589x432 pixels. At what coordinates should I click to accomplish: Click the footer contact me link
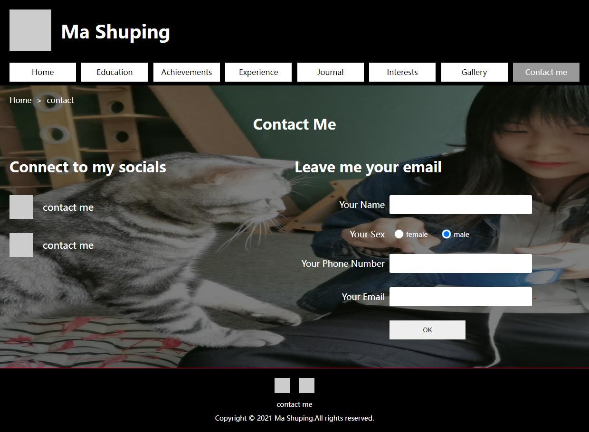(294, 404)
